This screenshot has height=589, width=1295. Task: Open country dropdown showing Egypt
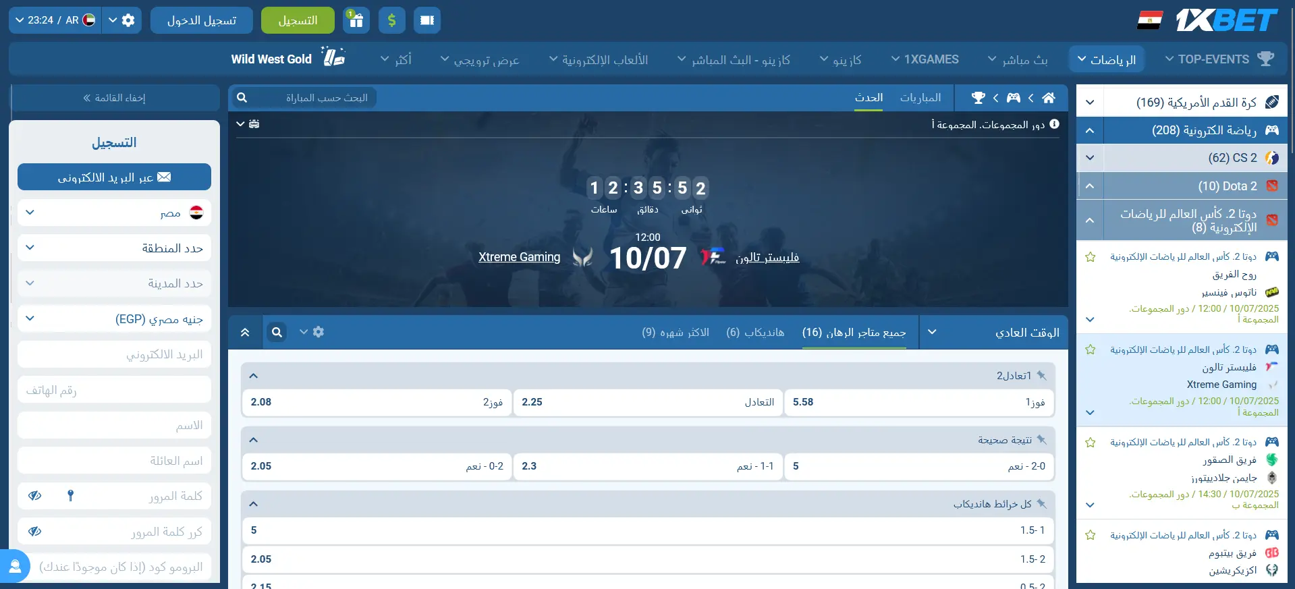114,213
